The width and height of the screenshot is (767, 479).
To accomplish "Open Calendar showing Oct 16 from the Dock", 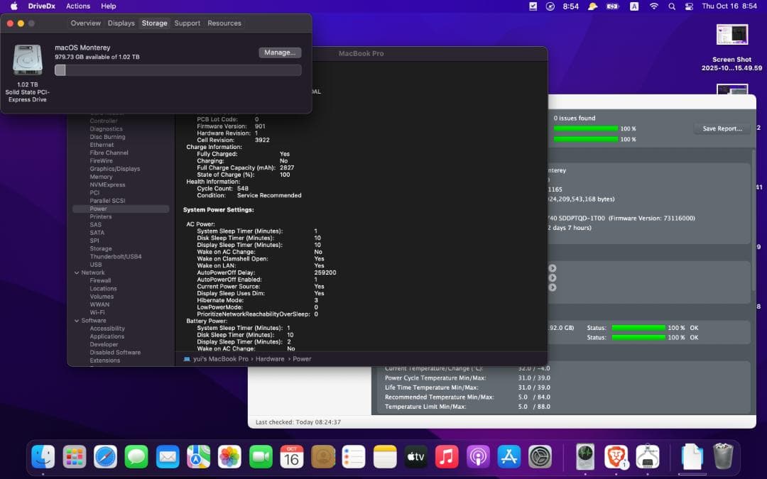I will tap(292, 458).
